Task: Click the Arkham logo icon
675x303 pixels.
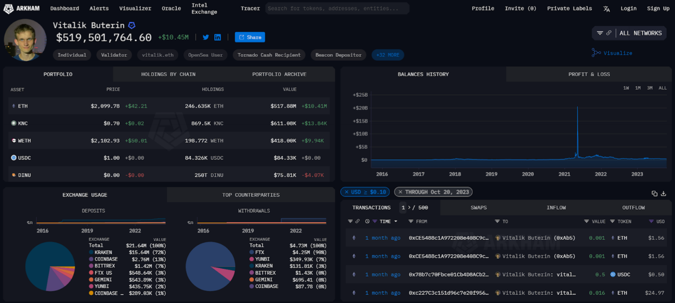Action: tap(8, 8)
